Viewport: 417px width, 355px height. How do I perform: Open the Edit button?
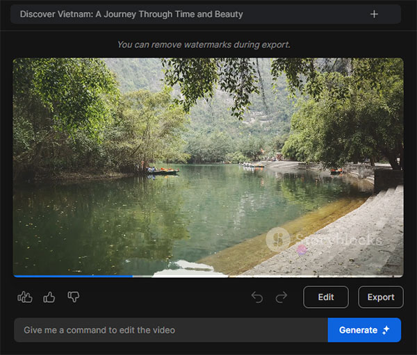point(326,297)
